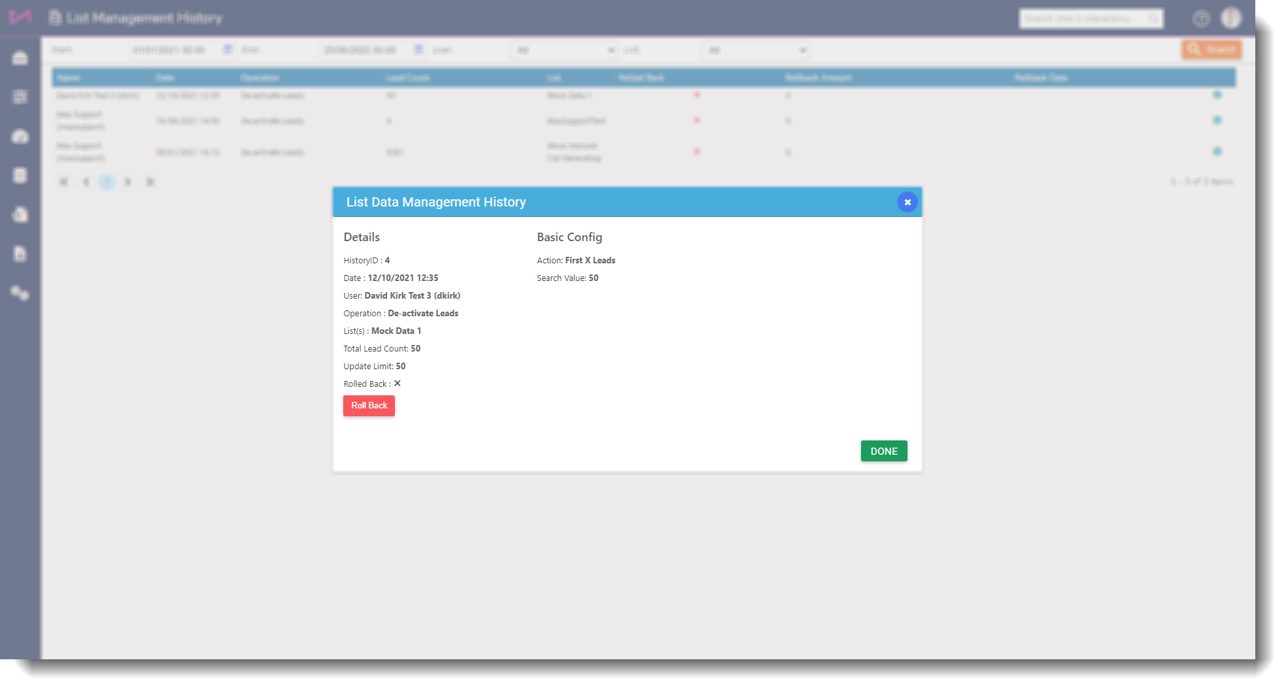
Task: Click the De-activate Leads operation value
Action: pos(423,313)
